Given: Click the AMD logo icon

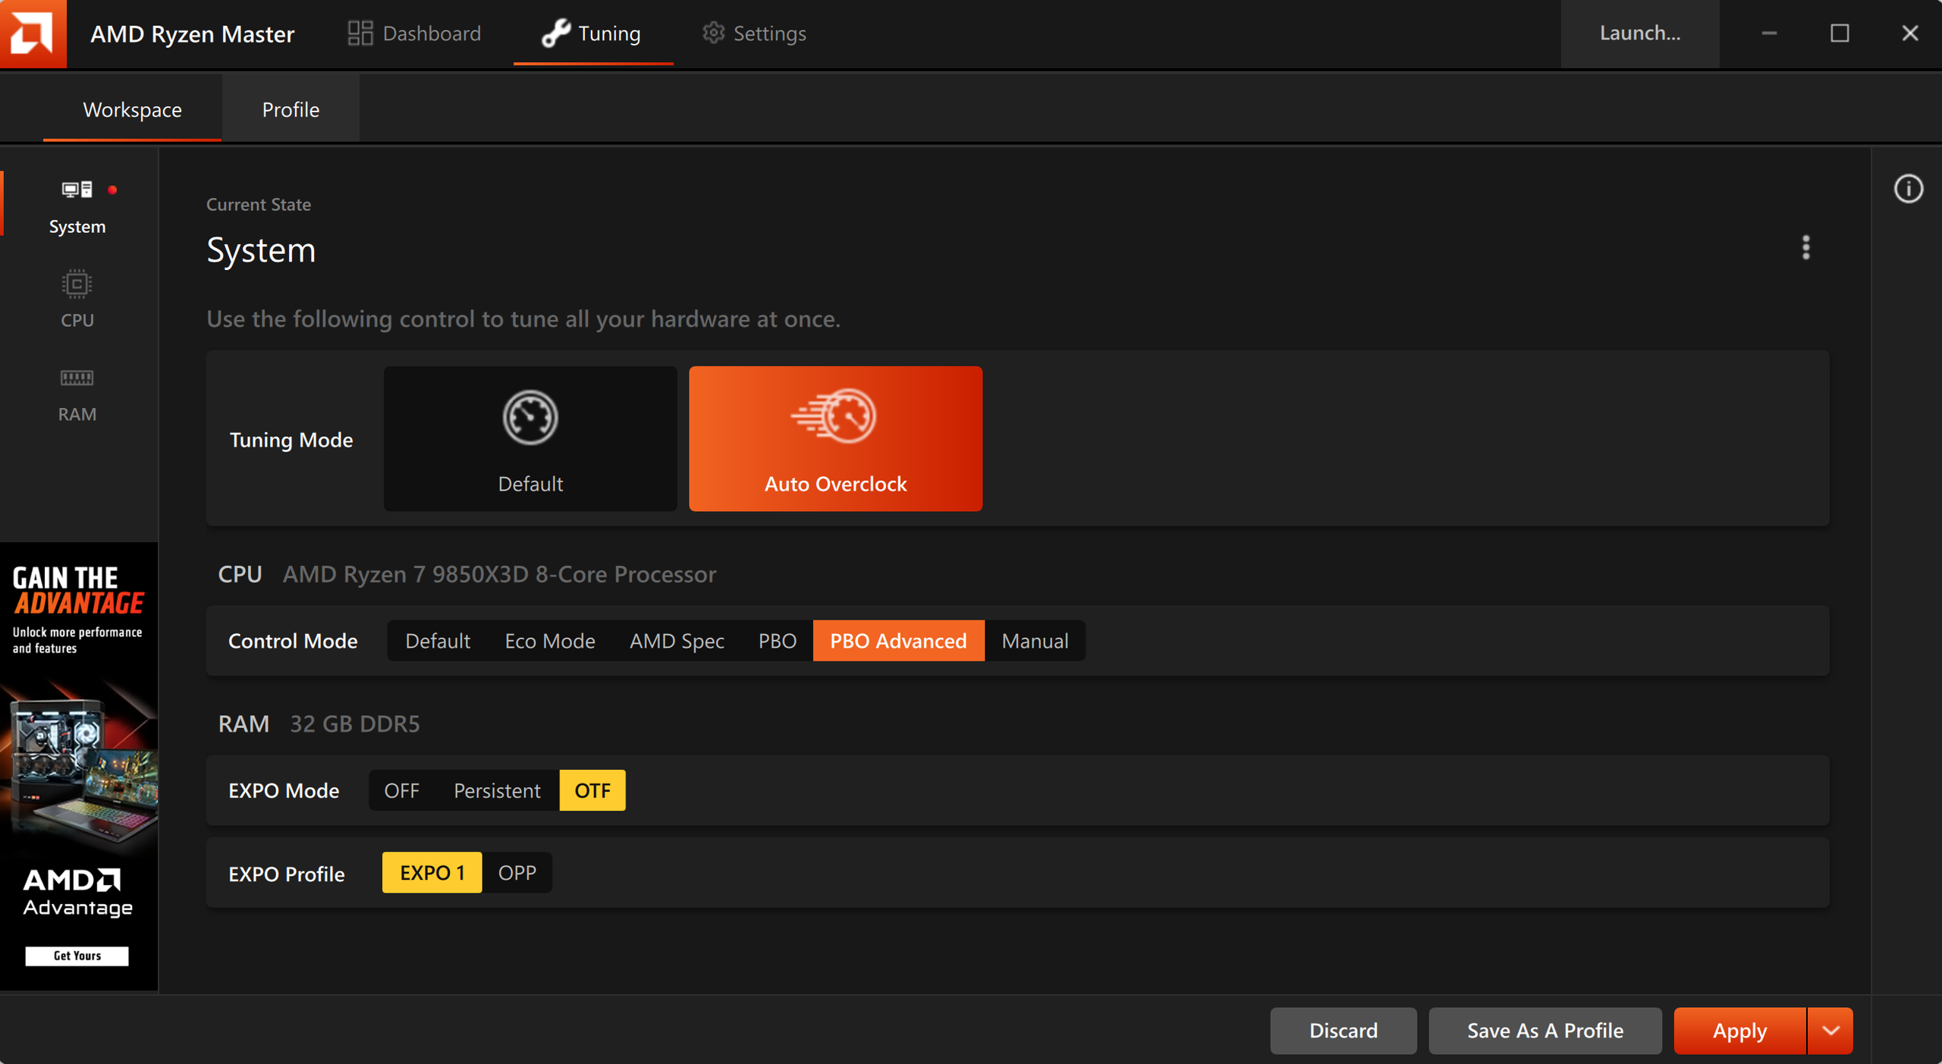Looking at the screenshot, I should pyautogui.click(x=33, y=33).
